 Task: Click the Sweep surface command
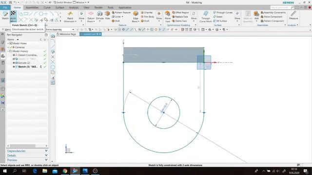218,17
